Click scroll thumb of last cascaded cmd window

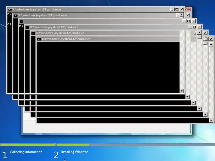click(x=211, y=49)
